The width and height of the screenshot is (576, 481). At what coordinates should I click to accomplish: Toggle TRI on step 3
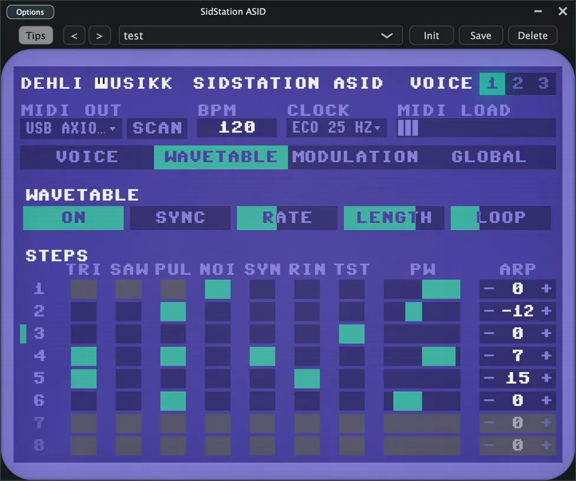coord(84,334)
